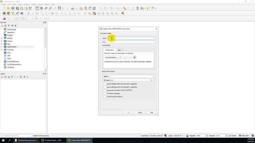
Task: Click the Open Layer Styling icon in Layers panel
Action: point(2,77)
